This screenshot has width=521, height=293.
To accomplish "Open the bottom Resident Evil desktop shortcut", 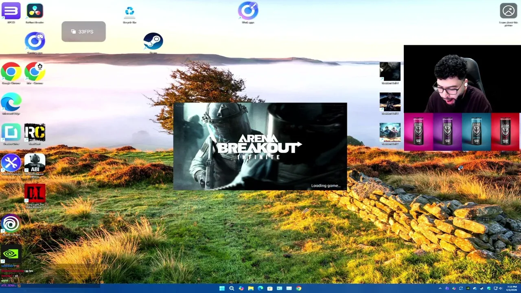I will pyautogui.click(x=390, y=133).
